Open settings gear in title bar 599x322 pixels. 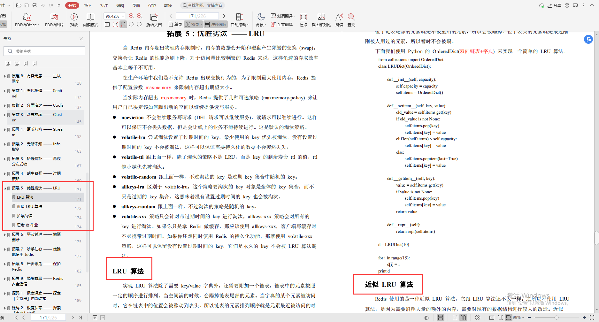point(567,5)
